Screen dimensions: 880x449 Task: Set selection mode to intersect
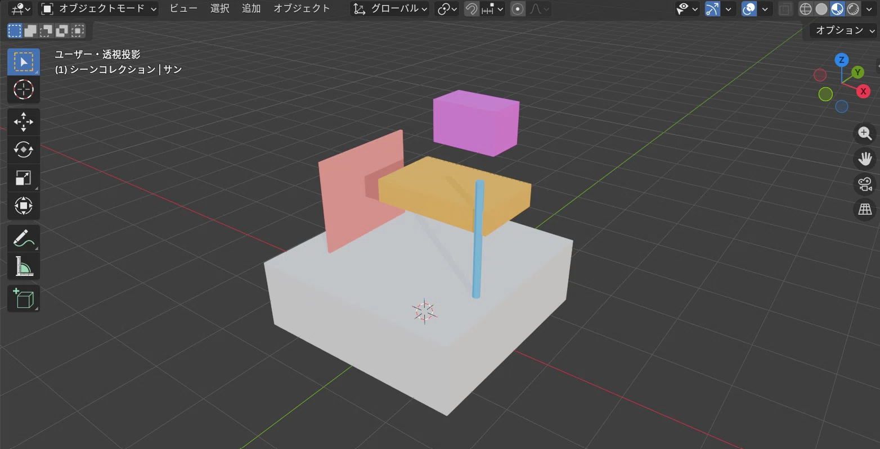pos(78,30)
